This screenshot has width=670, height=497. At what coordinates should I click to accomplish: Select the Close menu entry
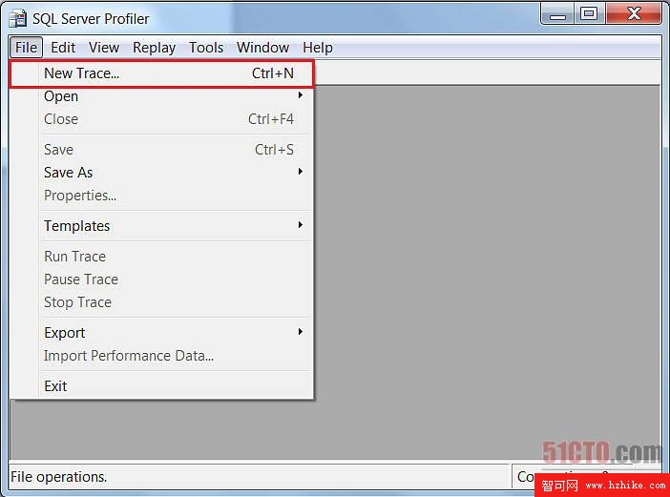pos(161,119)
